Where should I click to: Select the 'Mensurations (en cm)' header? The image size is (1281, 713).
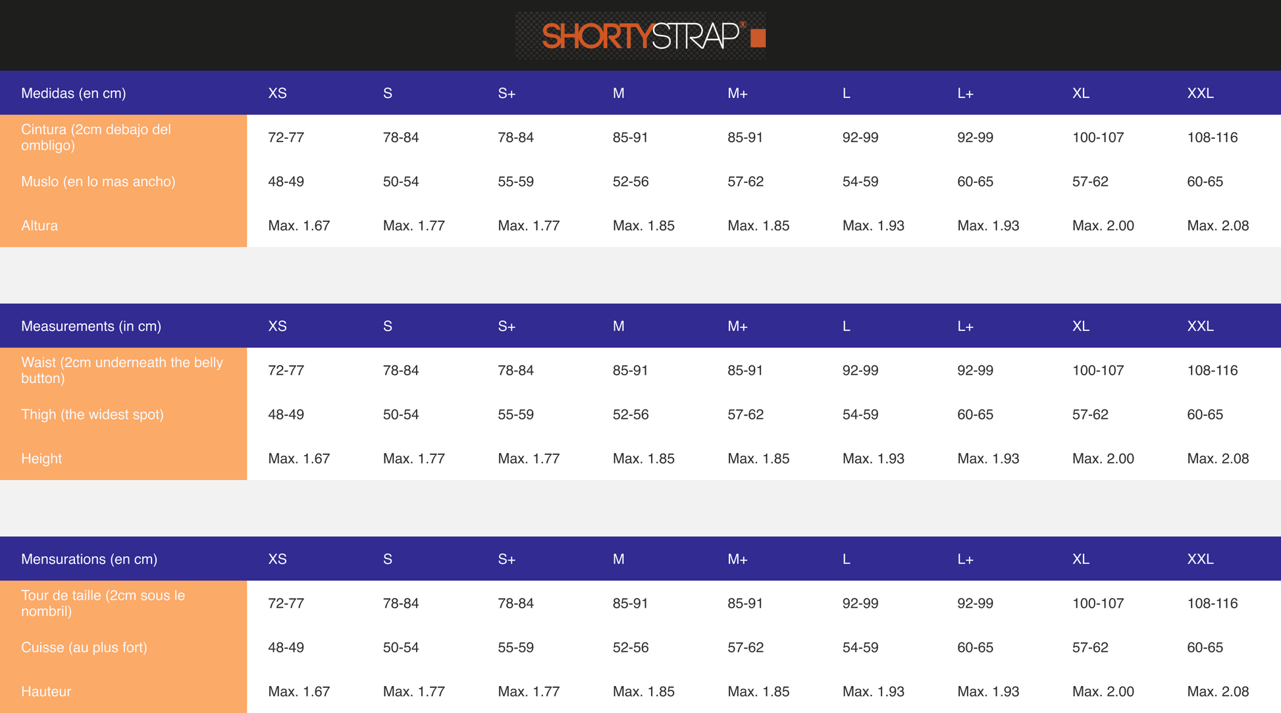tap(89, 560)
